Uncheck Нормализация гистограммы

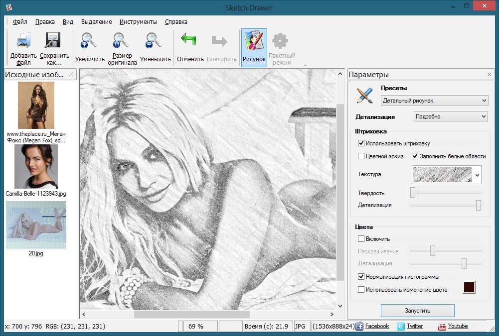[x=361, y=276]
